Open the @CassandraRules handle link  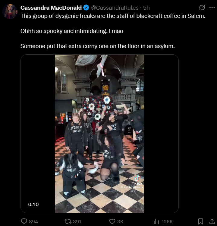[x=115, y=8]
